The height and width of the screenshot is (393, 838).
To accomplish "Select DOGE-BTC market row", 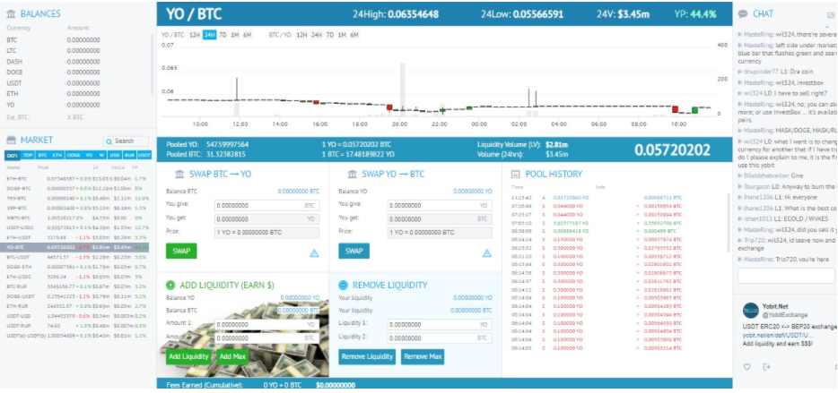I will click(77, 188).
